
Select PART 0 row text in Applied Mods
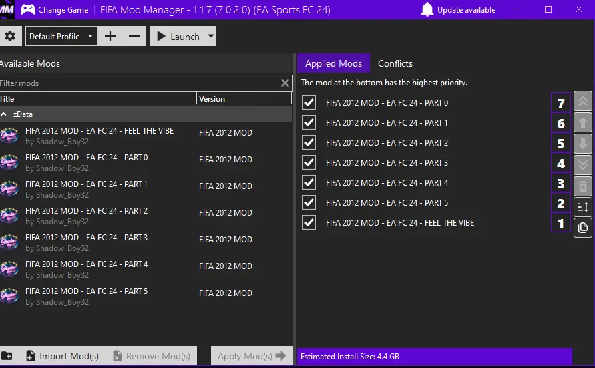point(387,103)
